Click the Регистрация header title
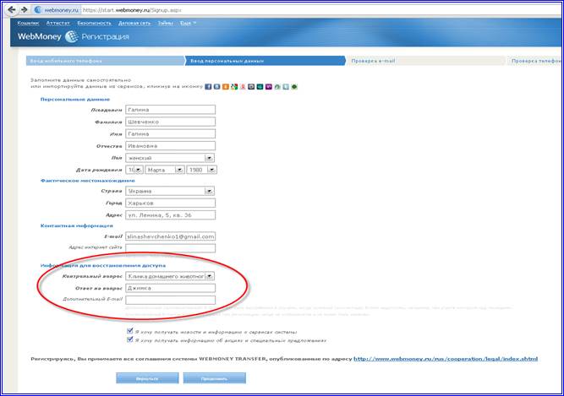The height and width of the screenshot is (396, 564). coord(105,36)
